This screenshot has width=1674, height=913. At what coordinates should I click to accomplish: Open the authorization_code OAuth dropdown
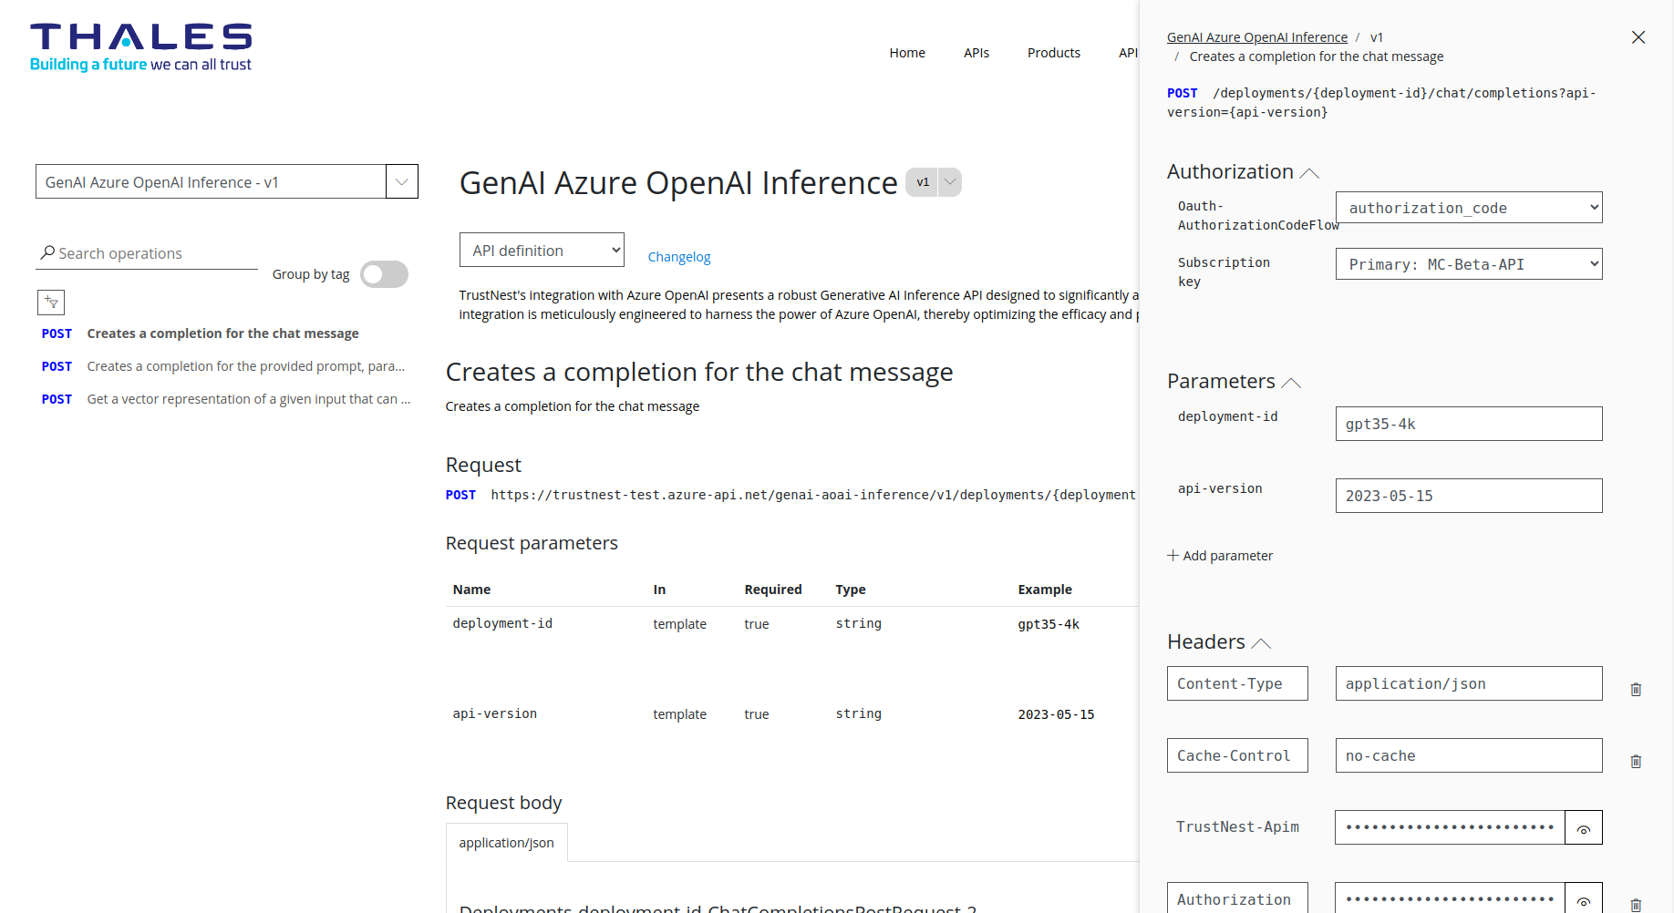tap(1469, 208)
